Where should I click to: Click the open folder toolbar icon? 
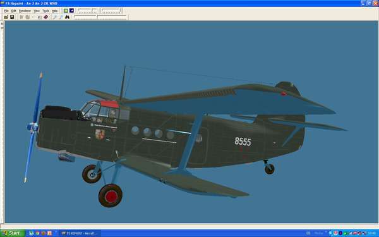[6, 17]
